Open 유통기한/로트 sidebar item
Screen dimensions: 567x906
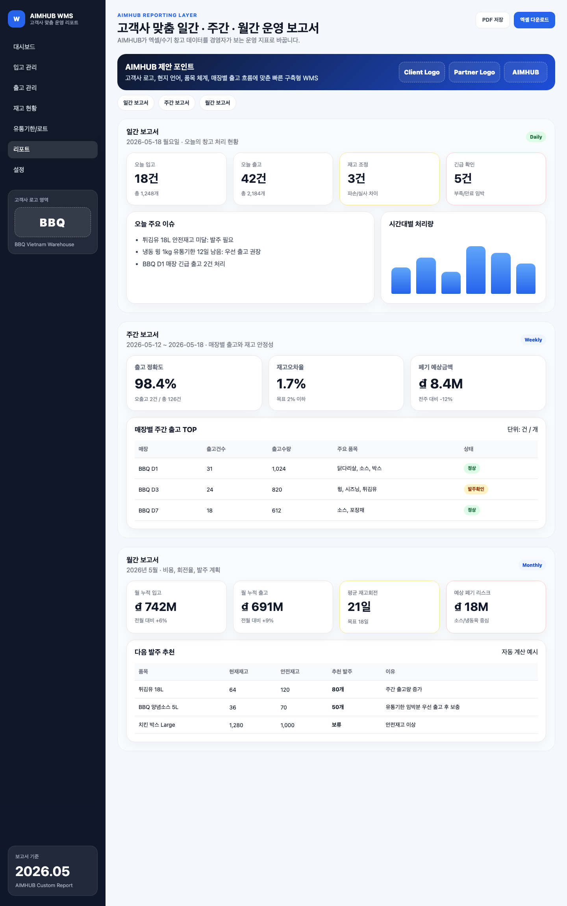tap(53, 129)
